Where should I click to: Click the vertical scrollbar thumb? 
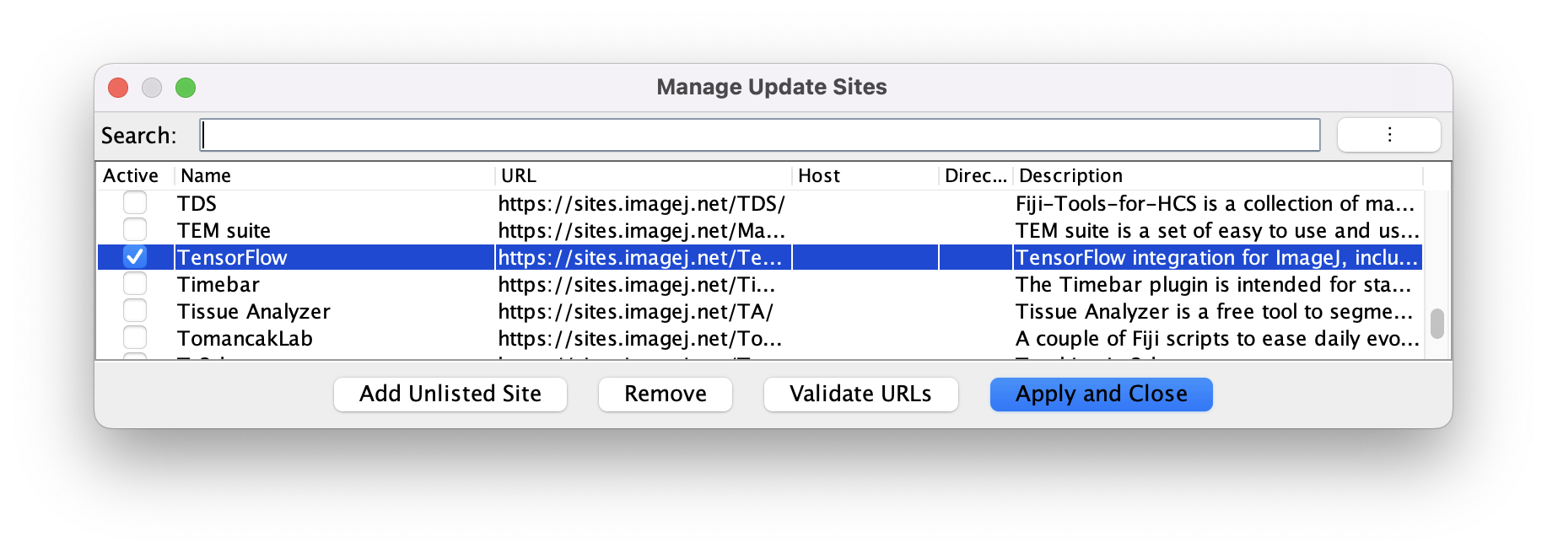pos(1436,324)
